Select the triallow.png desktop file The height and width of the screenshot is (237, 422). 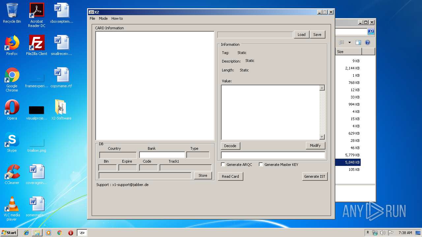[37, 145]
